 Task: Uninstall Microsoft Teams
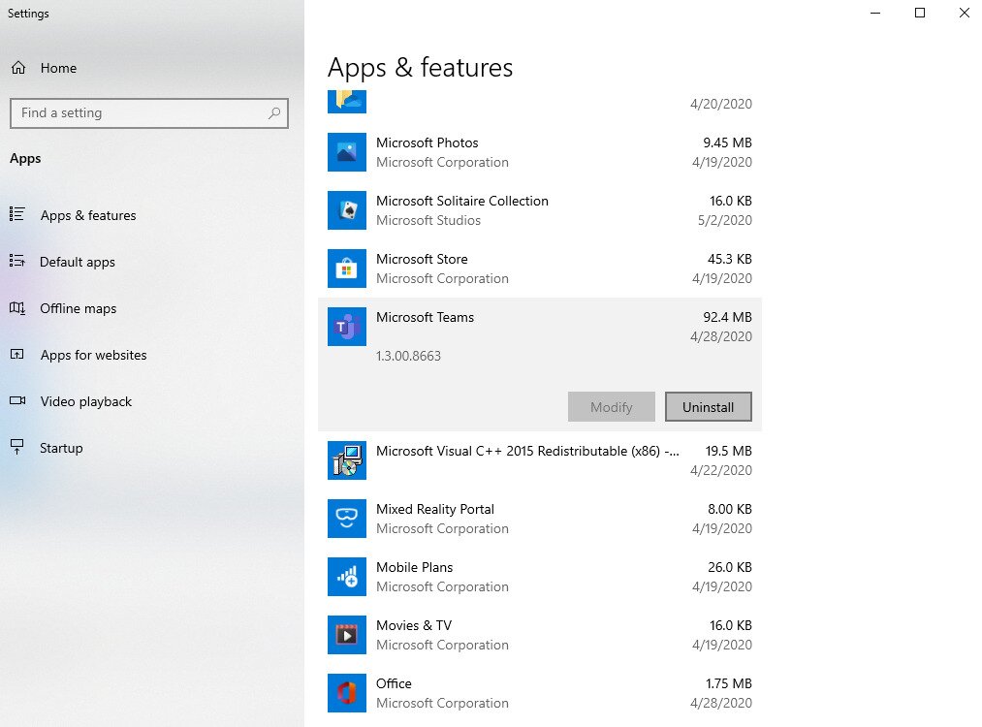coord(708,407)
